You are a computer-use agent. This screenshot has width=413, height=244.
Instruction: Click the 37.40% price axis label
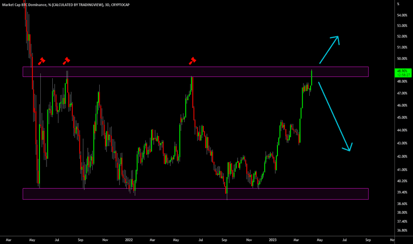(402, 221)
